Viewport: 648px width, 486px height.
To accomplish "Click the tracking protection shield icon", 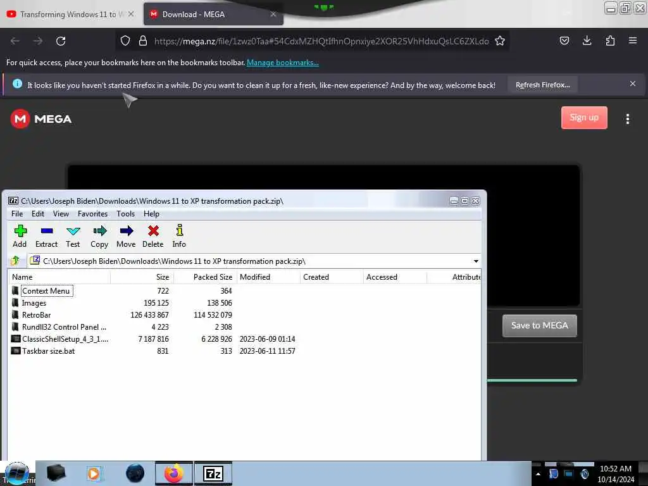I will (x=125, y=40).
